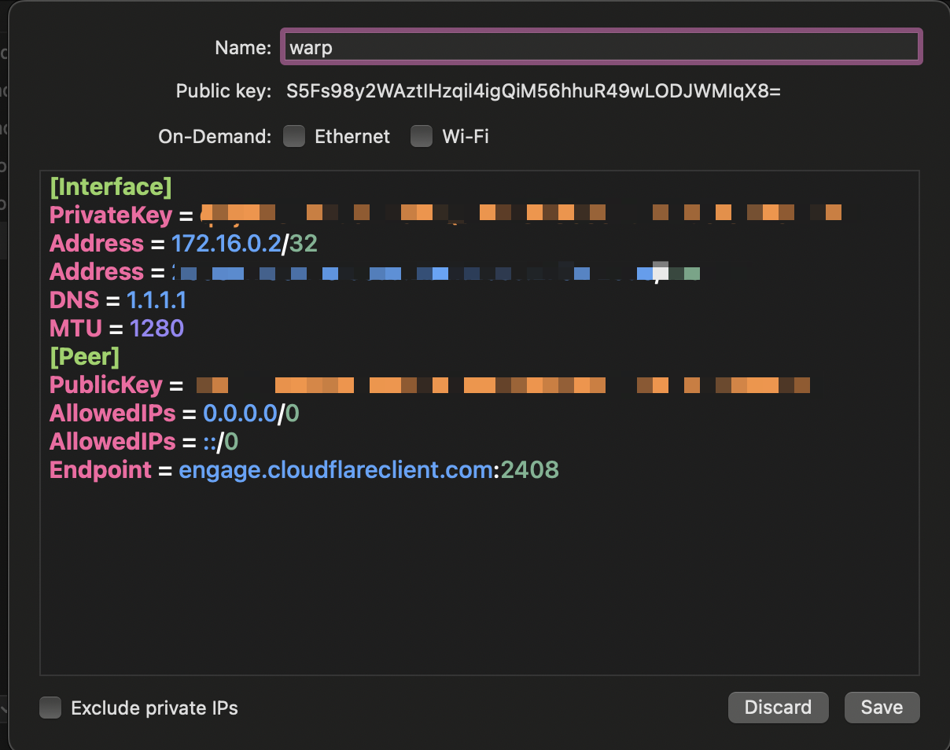Click the DNS value 1.1.1.1
The image size is (950, 750).
tap(156, 300)
